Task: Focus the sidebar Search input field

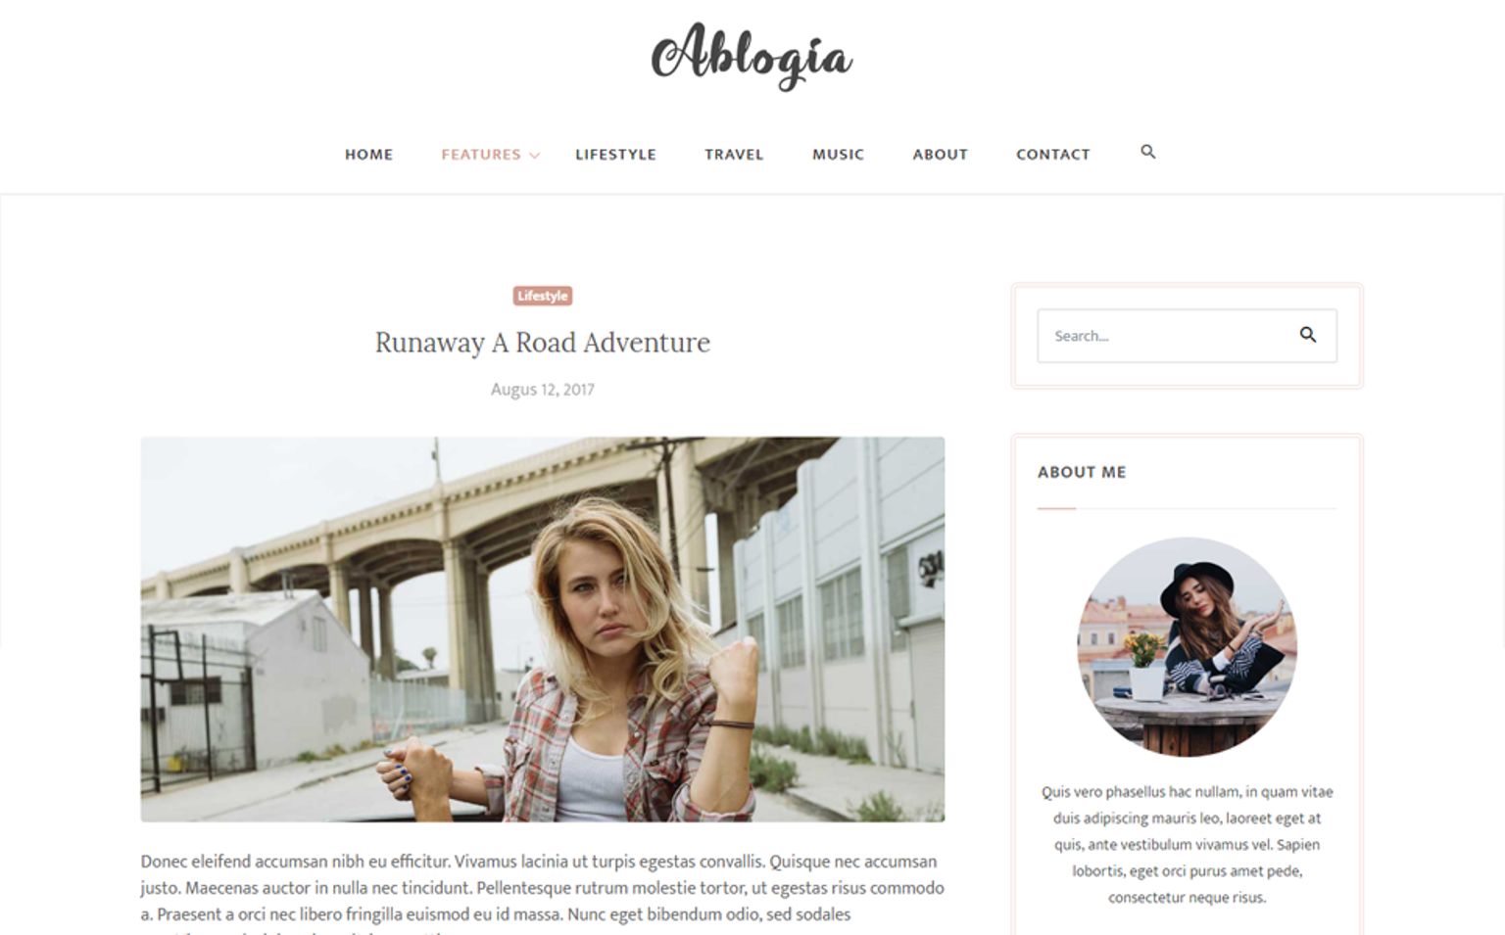Action: click(1166, 336)
